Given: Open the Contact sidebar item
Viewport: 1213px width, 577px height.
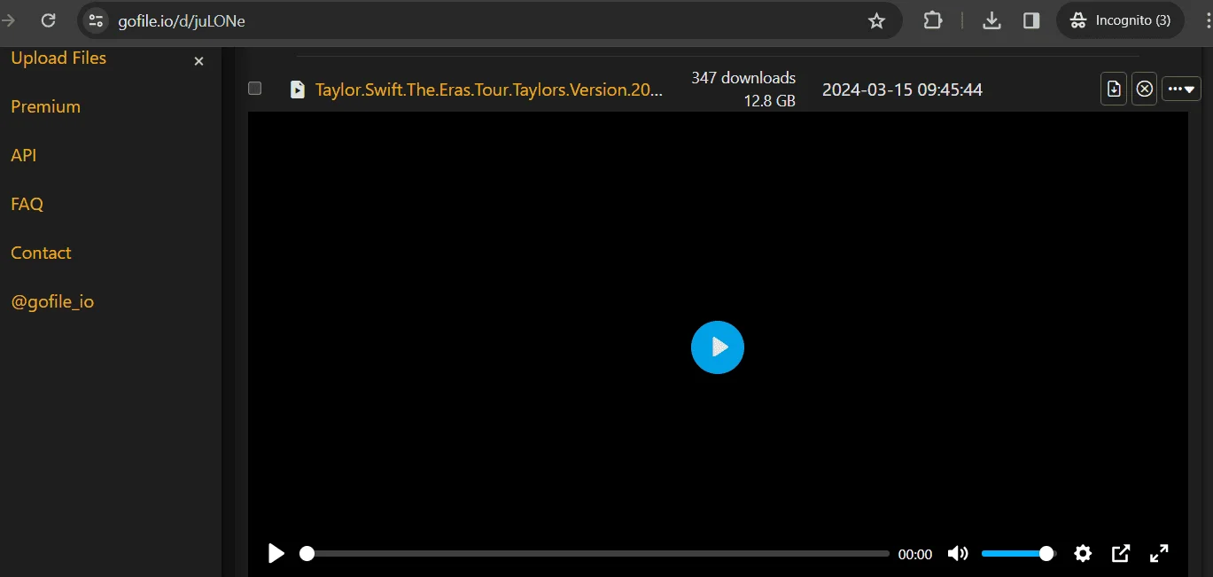Looking at the screenshot, I should pyautogui.click(x=41, y=253).
